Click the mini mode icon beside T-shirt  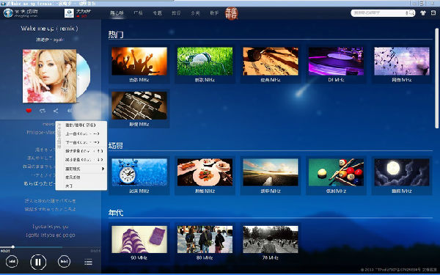[x=433, y=13]
